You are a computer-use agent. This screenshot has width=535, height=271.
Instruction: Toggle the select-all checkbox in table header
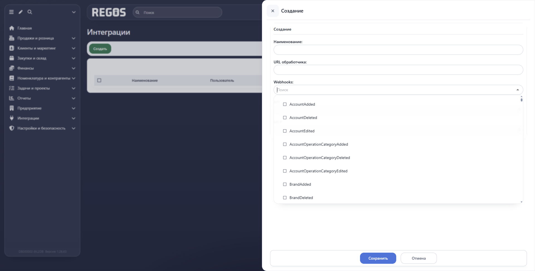pos(99,80)
